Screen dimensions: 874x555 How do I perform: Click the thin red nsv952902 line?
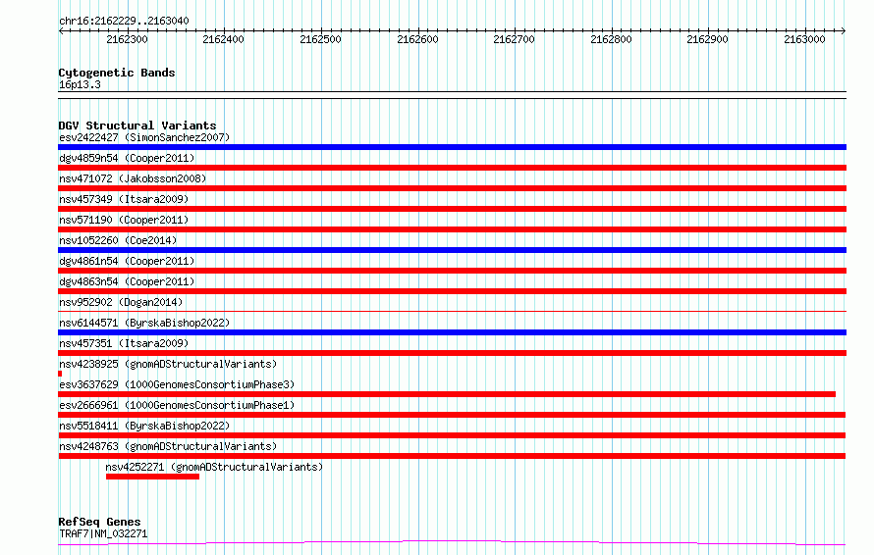pyautogui.click(x=452, y=312)
